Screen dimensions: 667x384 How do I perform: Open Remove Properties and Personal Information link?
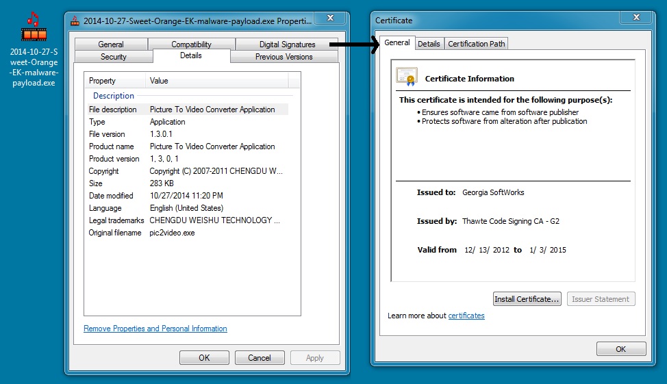(x=155, y=329)
